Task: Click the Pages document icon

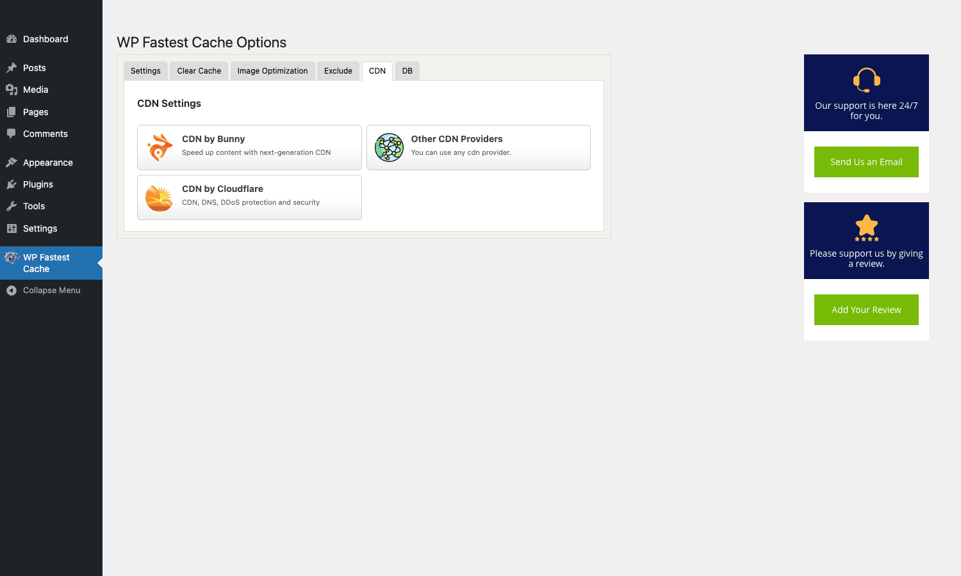Action: pos(12,112)
